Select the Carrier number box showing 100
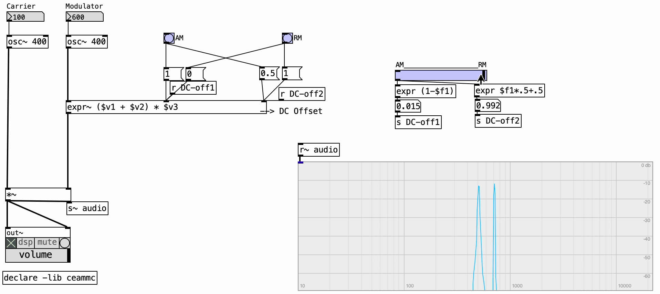 click(x=25, y=17)
